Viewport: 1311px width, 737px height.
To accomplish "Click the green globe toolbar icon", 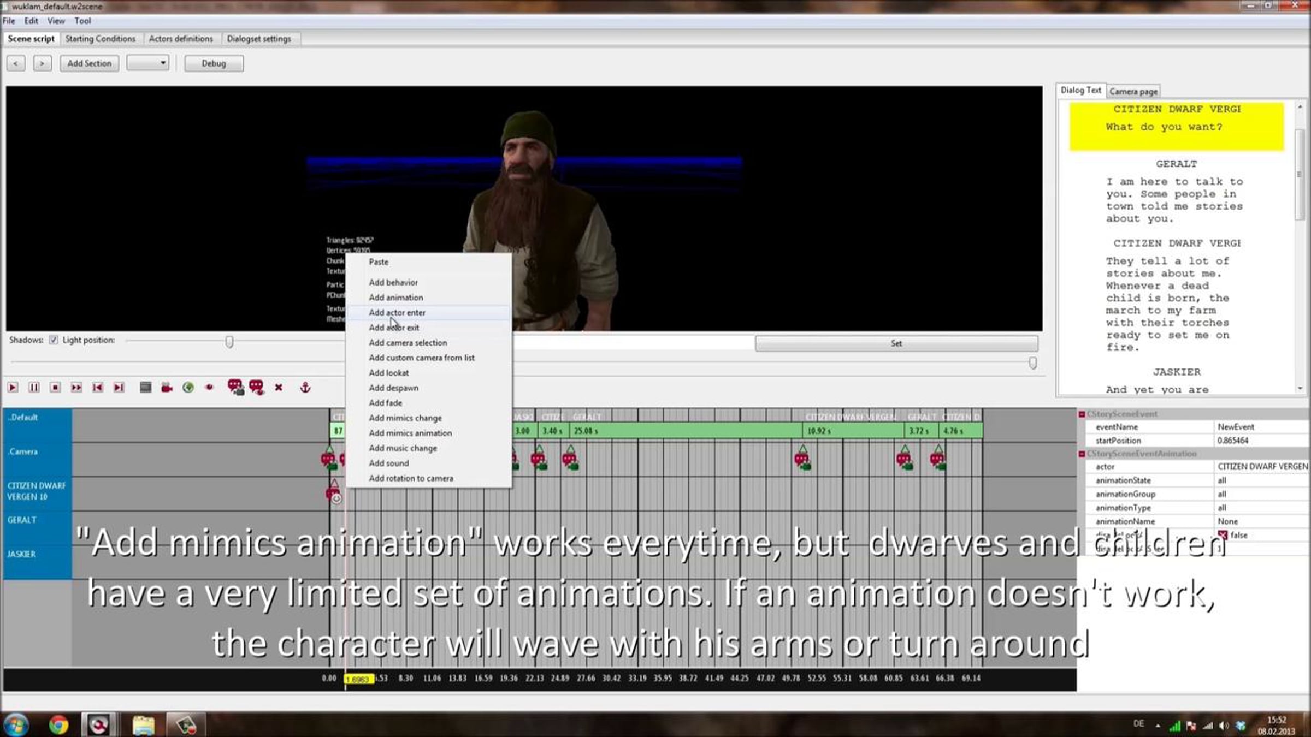I will (188, 387).
